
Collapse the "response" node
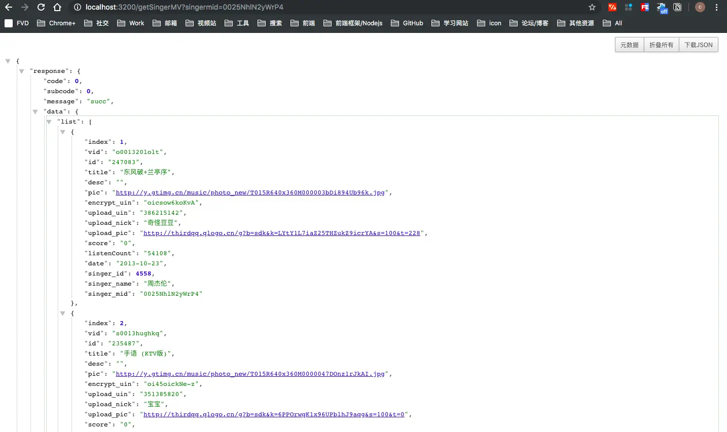click(x=21, y=71)
